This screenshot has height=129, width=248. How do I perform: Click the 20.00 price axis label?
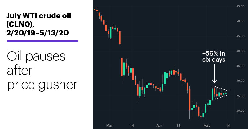(x=240, y=110)
